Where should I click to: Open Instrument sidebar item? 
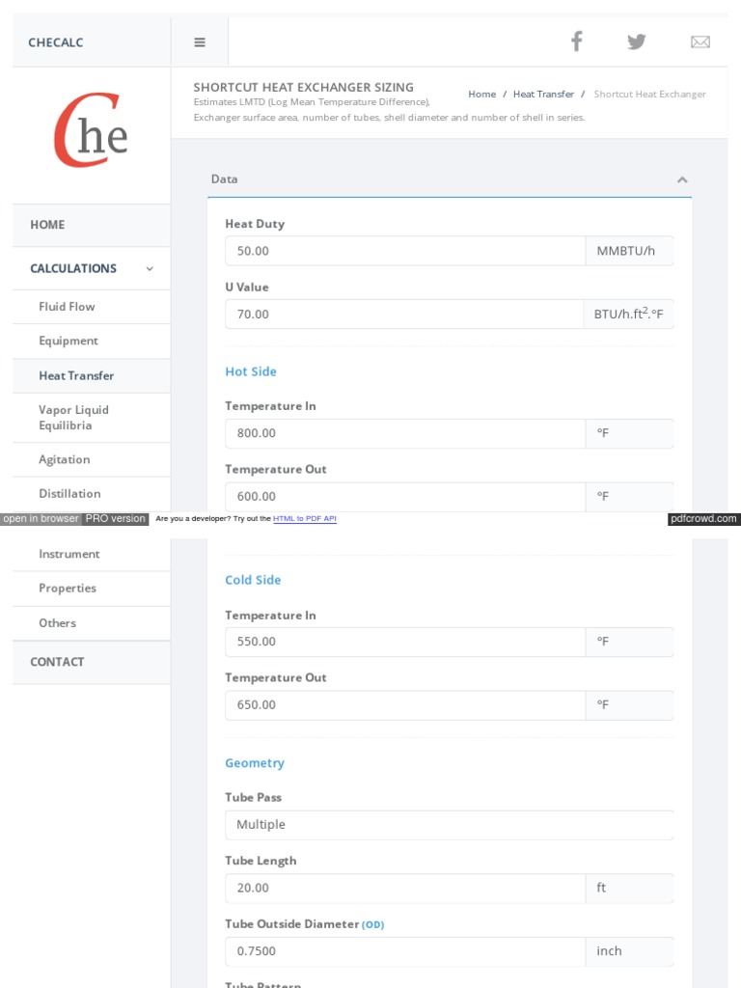point(92,554)
